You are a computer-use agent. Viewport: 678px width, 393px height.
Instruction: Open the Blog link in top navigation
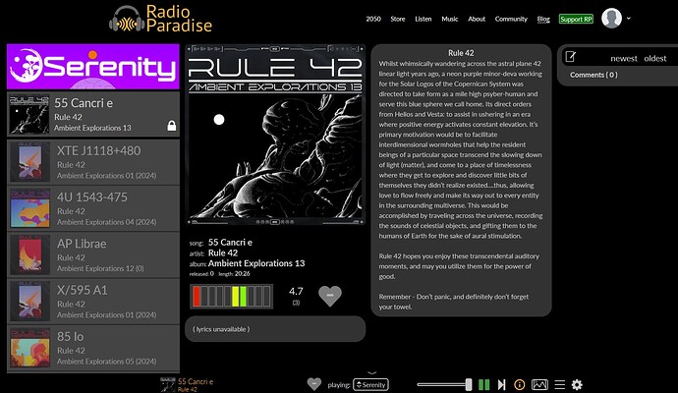(543, 19)
